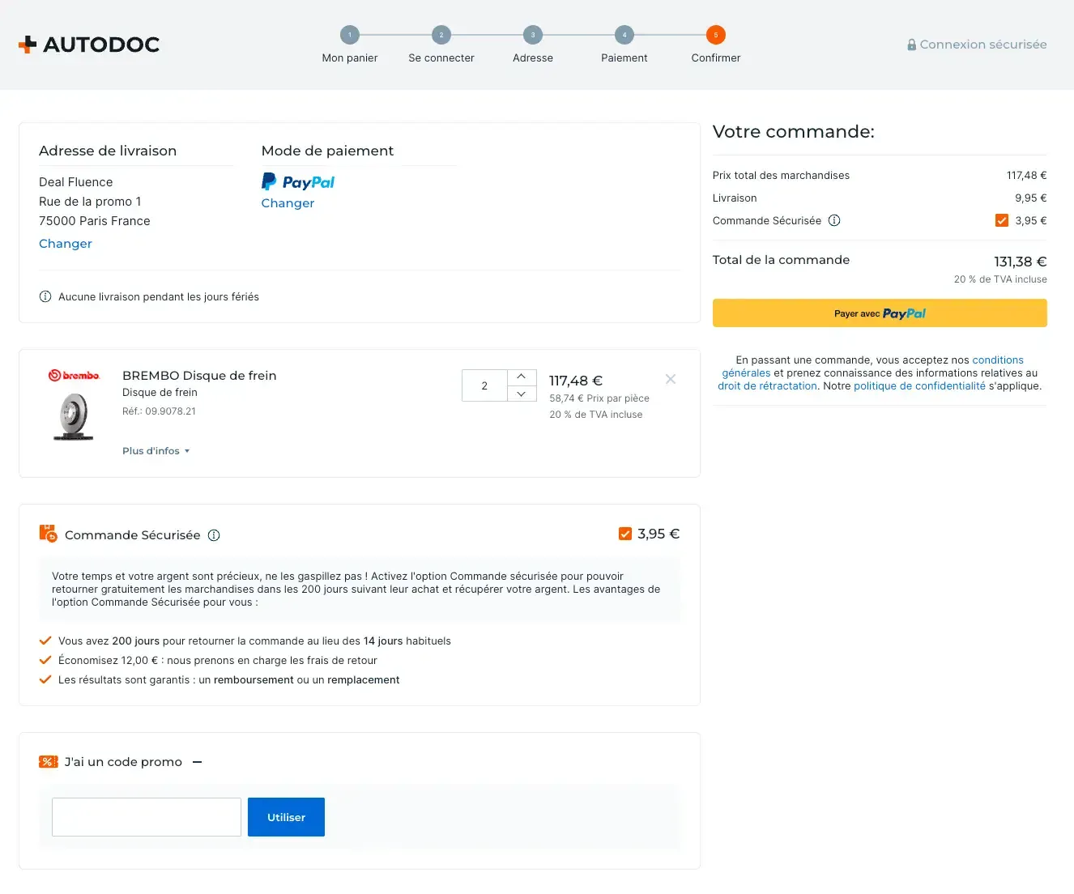Click the info icon next to Aucune livraison notice
Viewport: 1074px width, 894px height.
point(45,296)
